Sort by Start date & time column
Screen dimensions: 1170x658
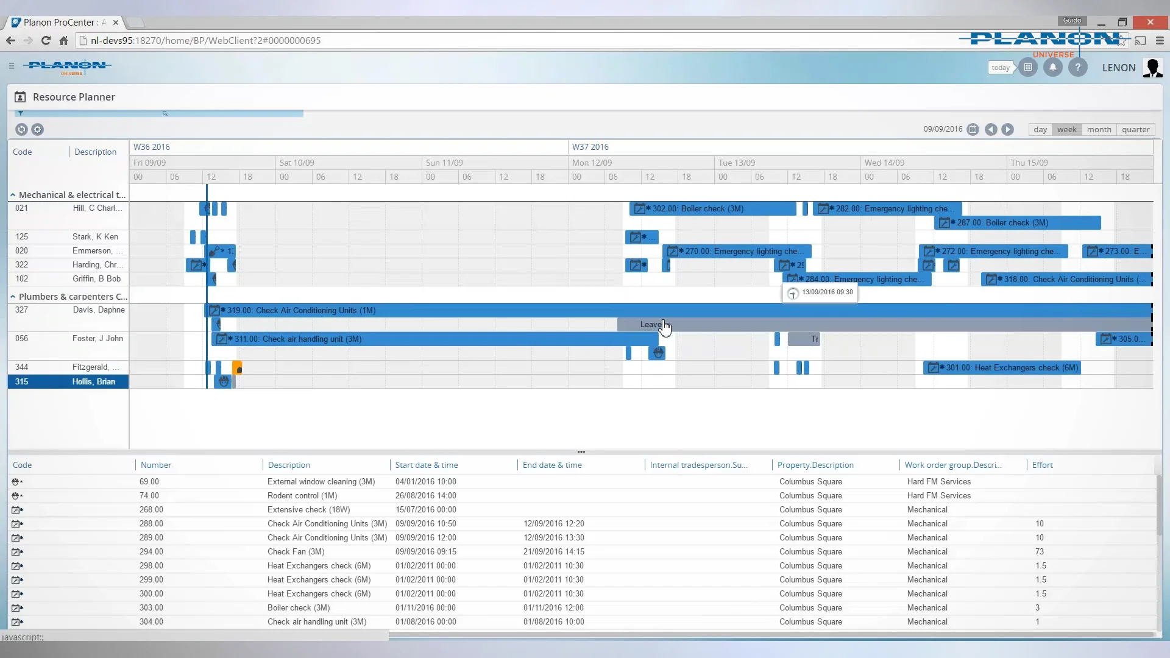click(x=427, y=465)
